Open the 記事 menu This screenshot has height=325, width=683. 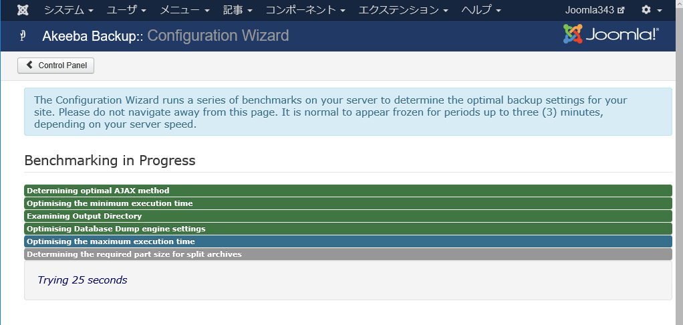(x=237, y=10)
